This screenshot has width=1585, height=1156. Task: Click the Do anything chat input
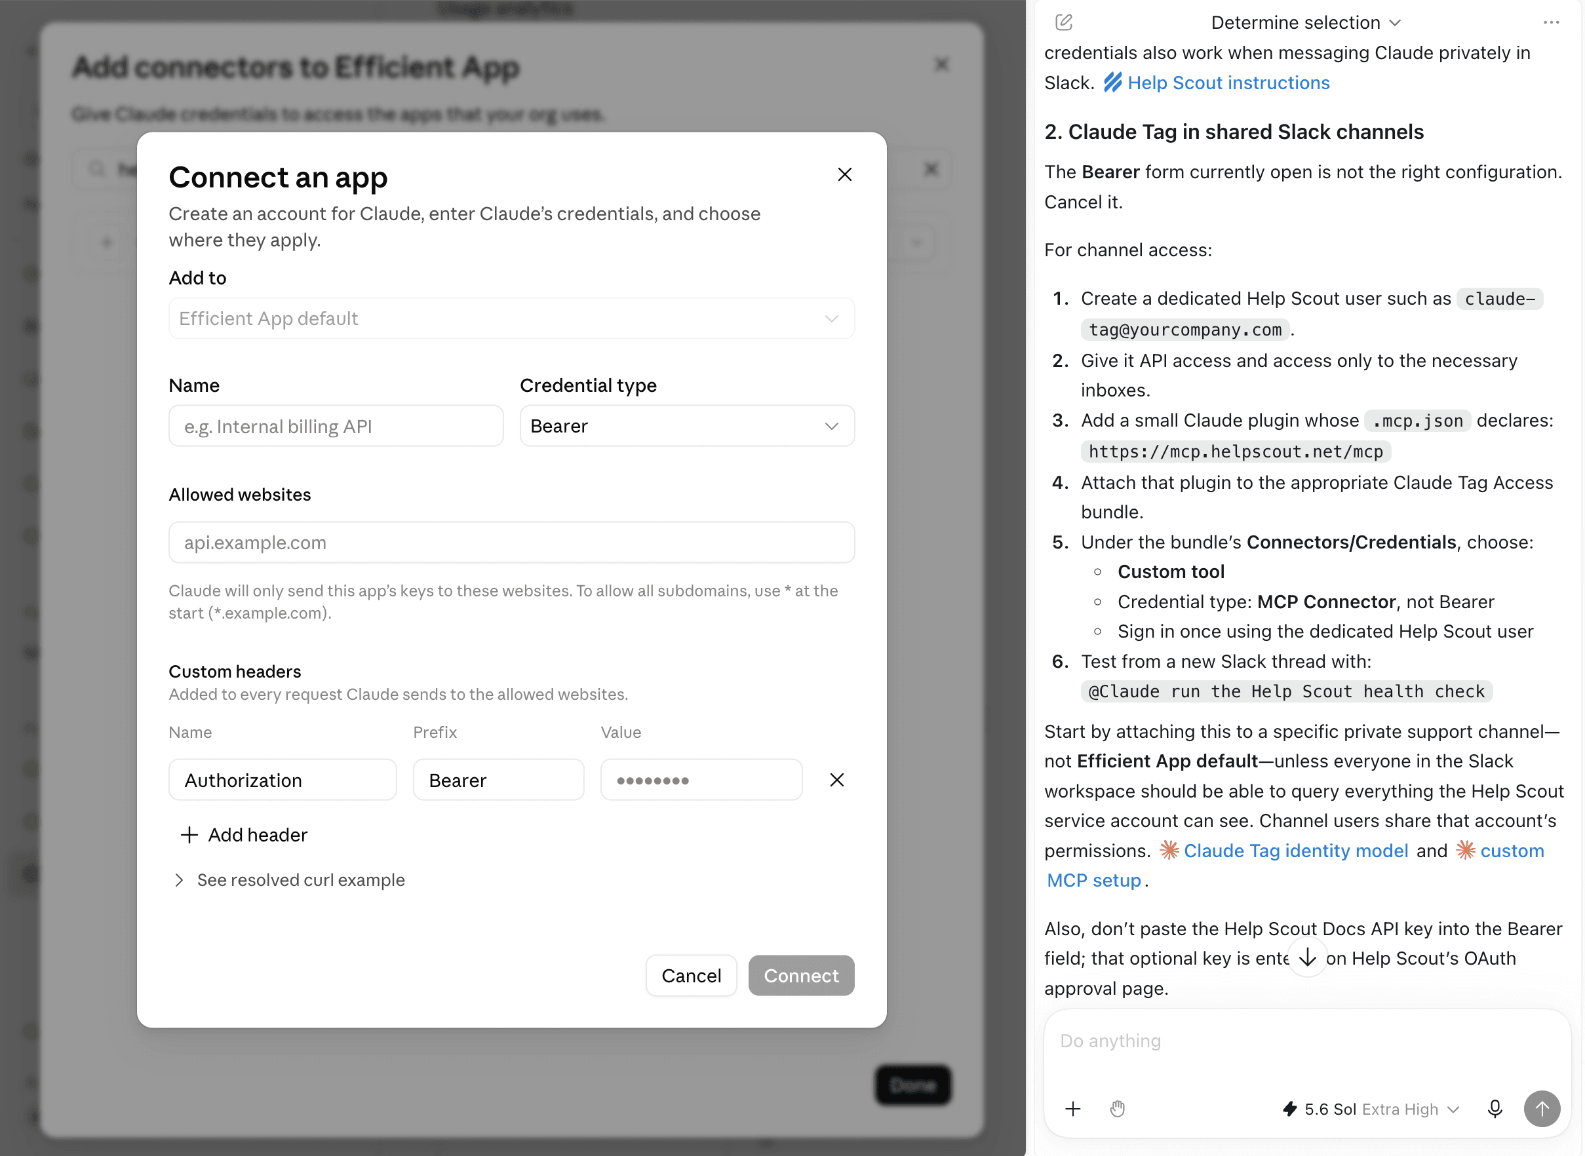click(1307, 1041)
